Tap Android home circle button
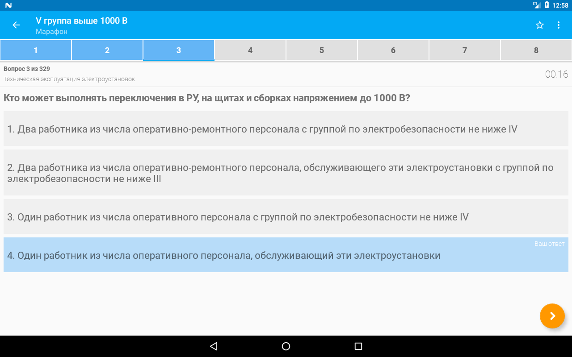Screen dimensions: 572x357 point(286,346)
